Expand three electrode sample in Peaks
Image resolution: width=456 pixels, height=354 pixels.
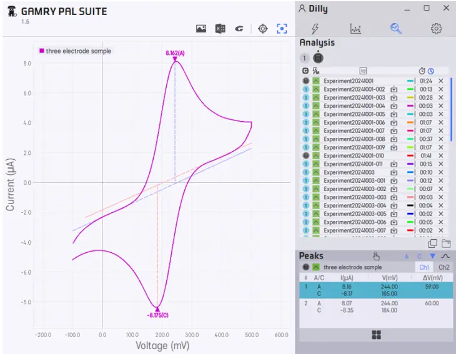click(x=305, y=267)
